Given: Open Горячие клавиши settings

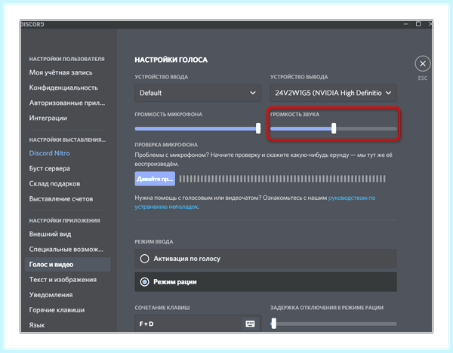Looking at the screenshot, I should pyautogui.click(x=57, y=310).
